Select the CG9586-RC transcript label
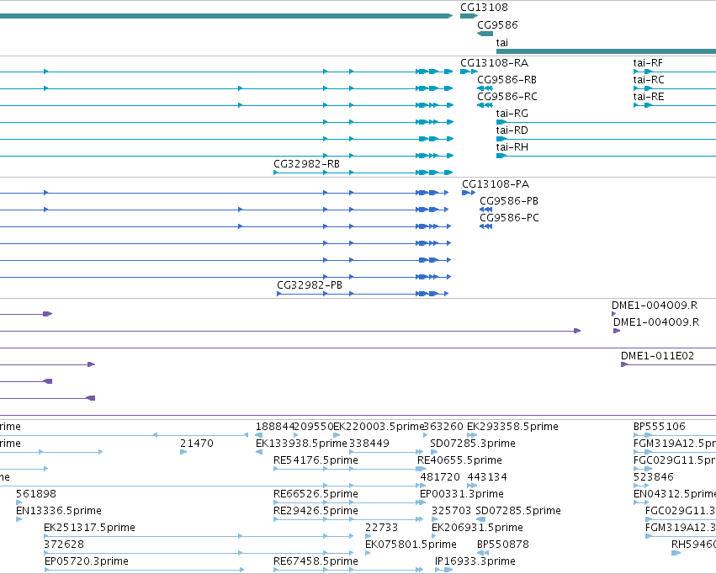 (507, 97)
